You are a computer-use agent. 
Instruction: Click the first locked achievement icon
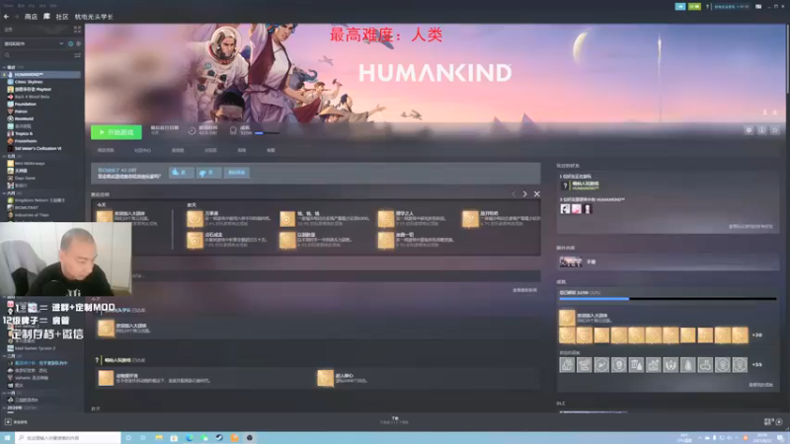[x=567, y=365]
